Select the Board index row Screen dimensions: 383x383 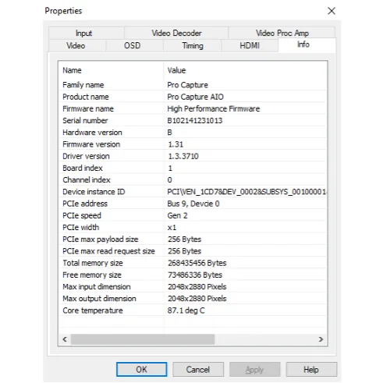193,168
